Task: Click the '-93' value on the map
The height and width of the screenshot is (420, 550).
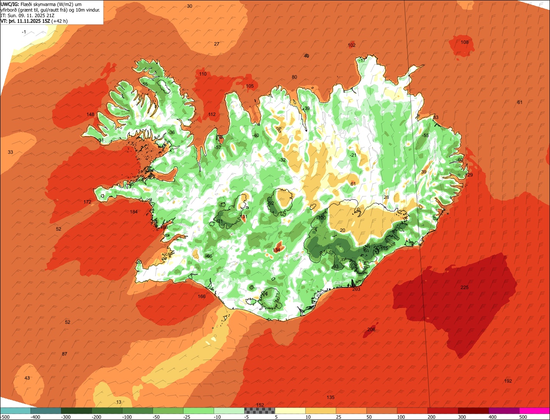Action: (x=335, y=266)
